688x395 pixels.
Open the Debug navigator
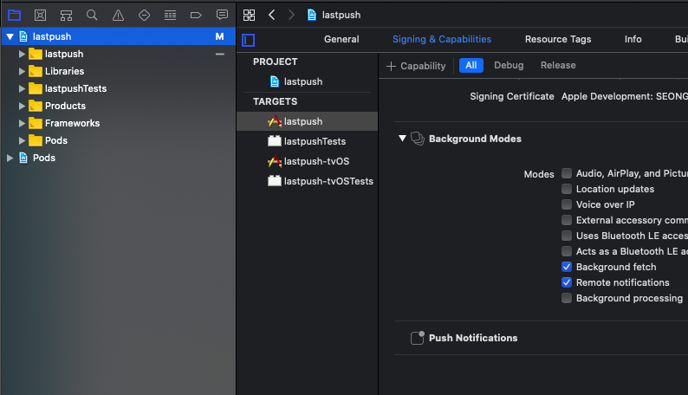coord(170,16)
